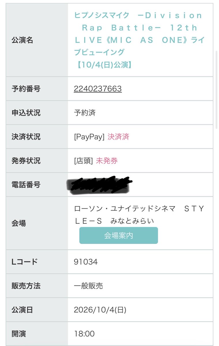The height and width of the screenshot is (346, 219).
Task: Open reservation number 2240237663 link
Action: pos(98,89)
